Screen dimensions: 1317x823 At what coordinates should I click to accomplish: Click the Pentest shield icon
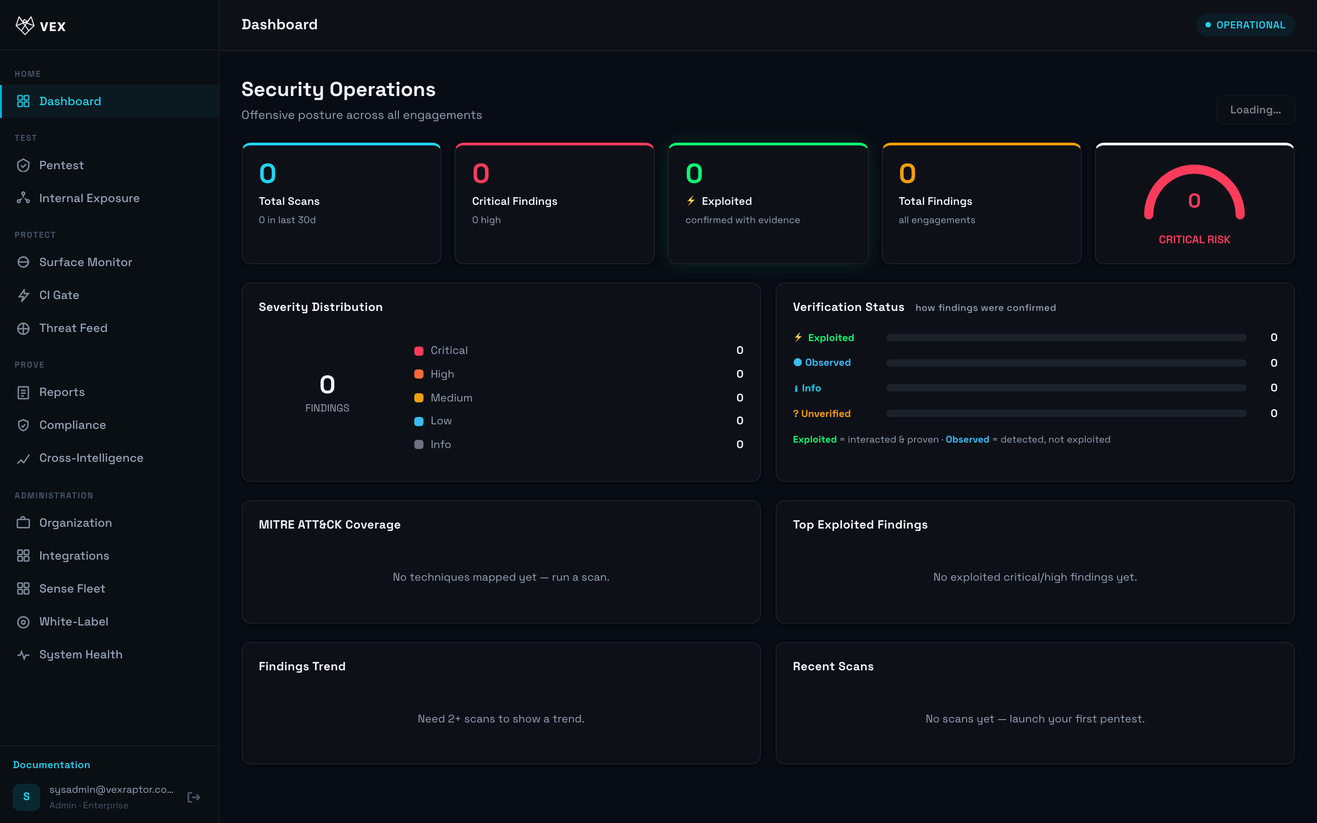[23, 166]
